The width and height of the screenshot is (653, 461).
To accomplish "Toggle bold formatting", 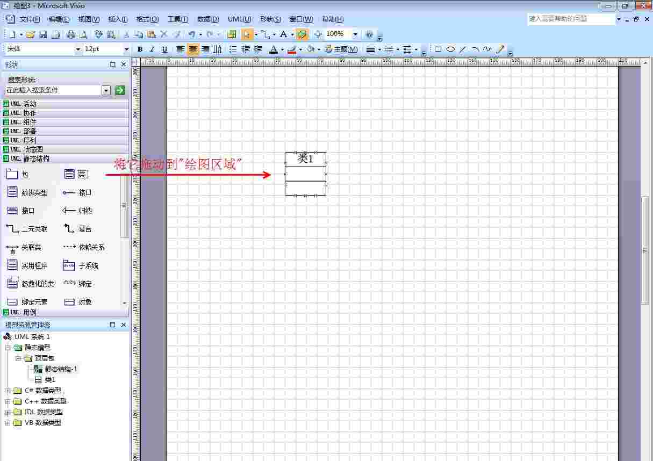I will [139, 49].
